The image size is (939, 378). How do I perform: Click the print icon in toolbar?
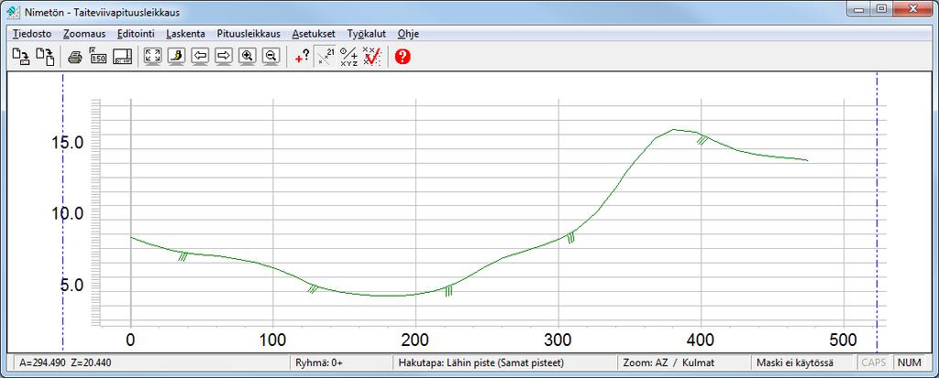[74, 57]
